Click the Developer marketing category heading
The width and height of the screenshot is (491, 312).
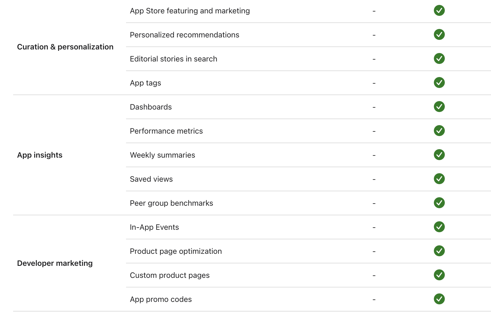click(55, 263)
